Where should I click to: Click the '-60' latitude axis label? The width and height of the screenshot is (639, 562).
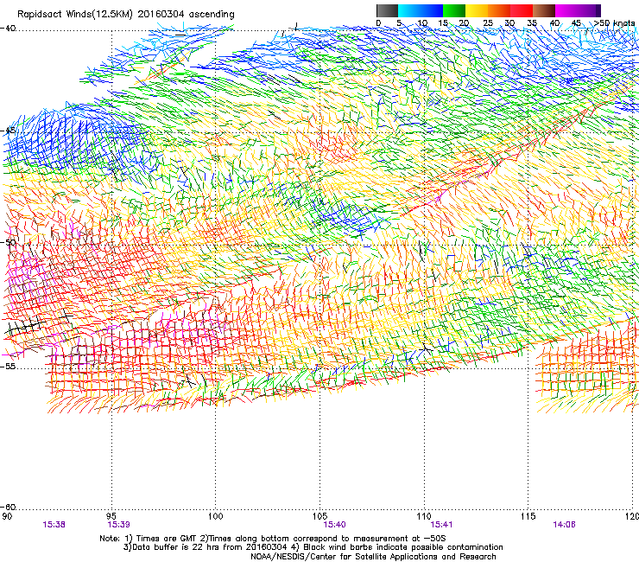(8, 508)
